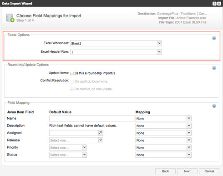Click the database import icon in header
The height and width of the screenshot is (176, 223).
point(10,18)
